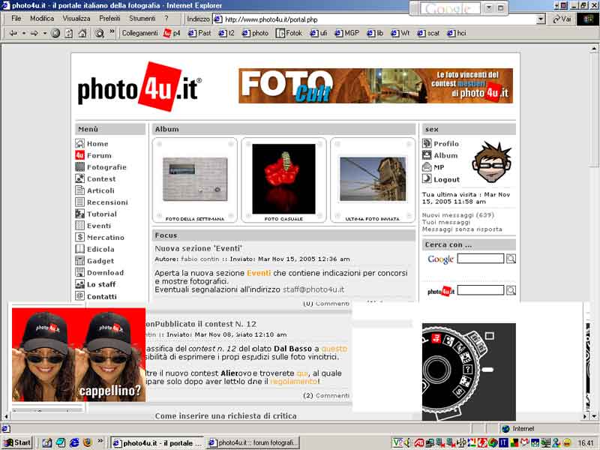Click the Windows Start button
The image size is (600, 450).
tap(16, 442)
